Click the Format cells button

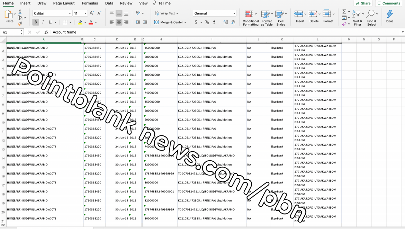pyautogui.click(x=328, y=17)
